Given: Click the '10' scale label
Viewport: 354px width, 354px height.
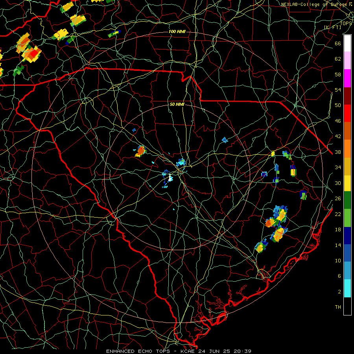Looking at the screenshot, I should coord(338,260).
